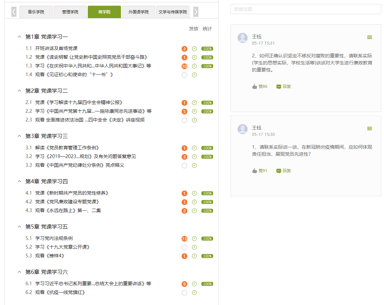Open menu icon on the 15:31 post
Screen dimensions: 384x305
[x=370, y=37]
